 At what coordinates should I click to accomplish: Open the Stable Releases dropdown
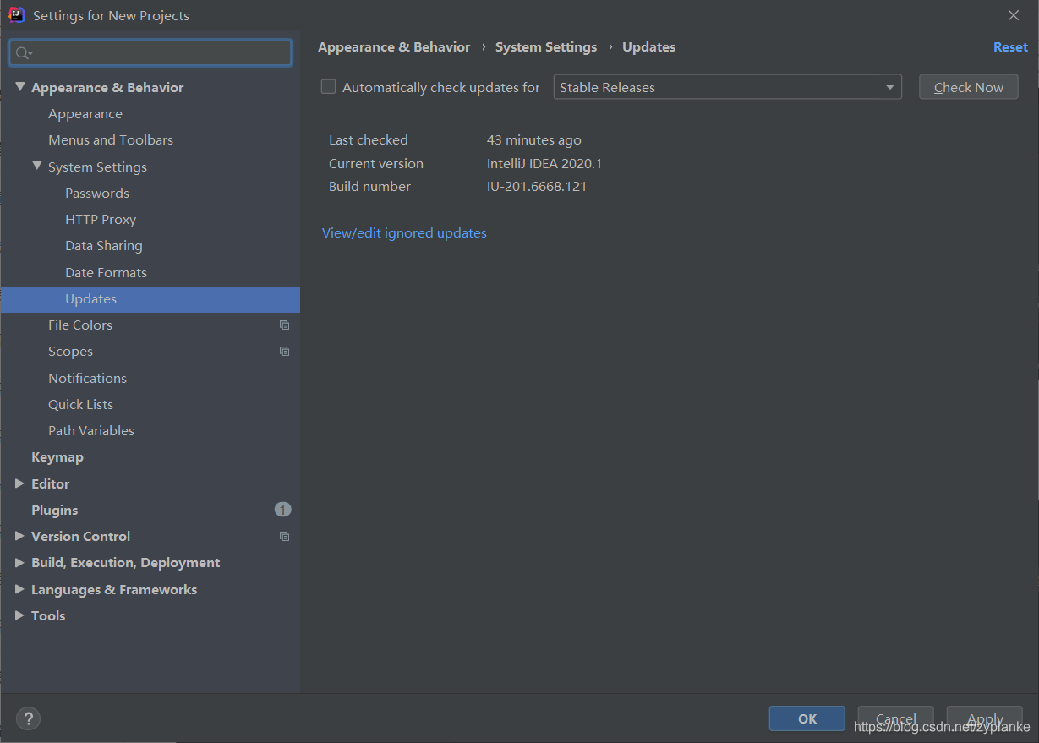point(889,86)
